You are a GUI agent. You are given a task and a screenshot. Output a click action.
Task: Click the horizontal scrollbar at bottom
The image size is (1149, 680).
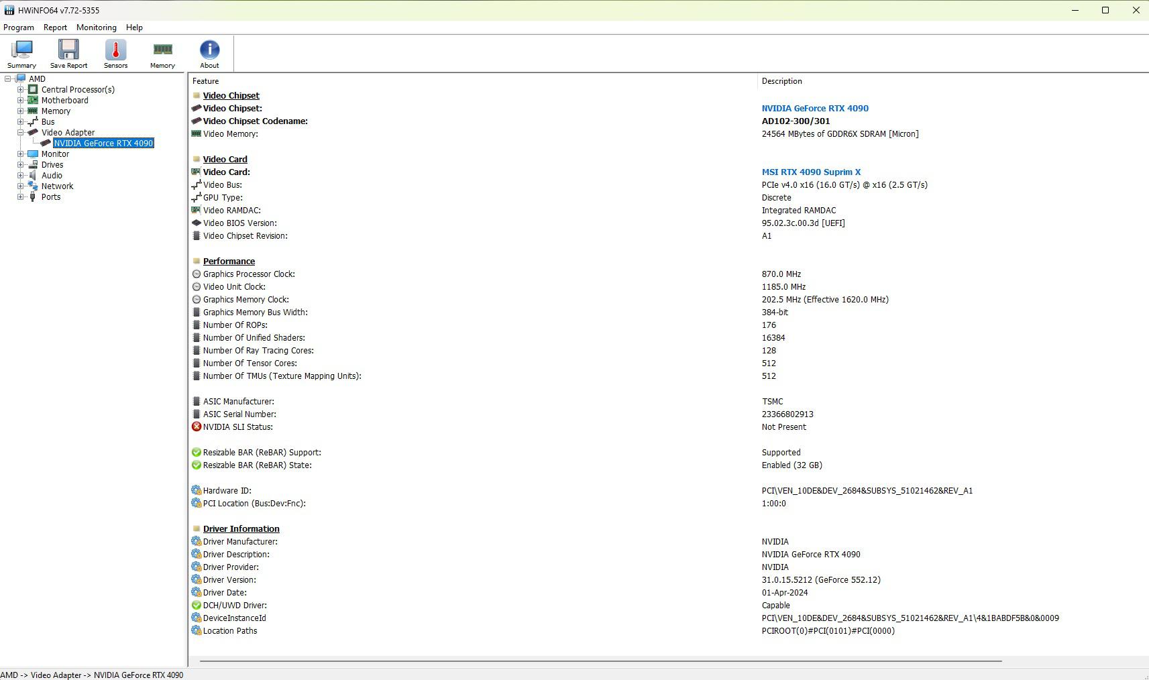coord(601,661)
